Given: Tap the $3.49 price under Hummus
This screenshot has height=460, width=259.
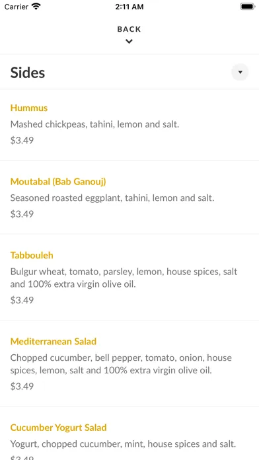Looking at the screenshot, I should pos(22,140).
